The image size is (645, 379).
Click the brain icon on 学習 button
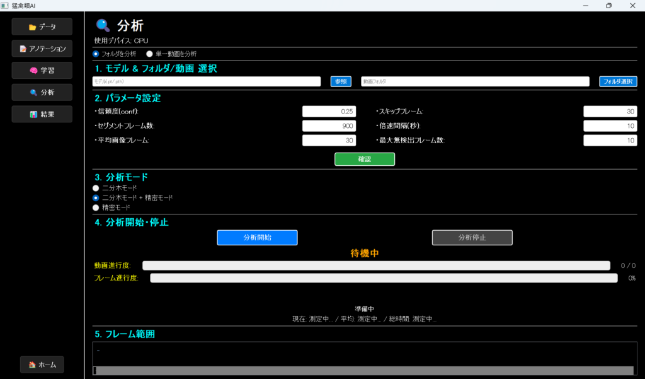(x=34, y=71)
